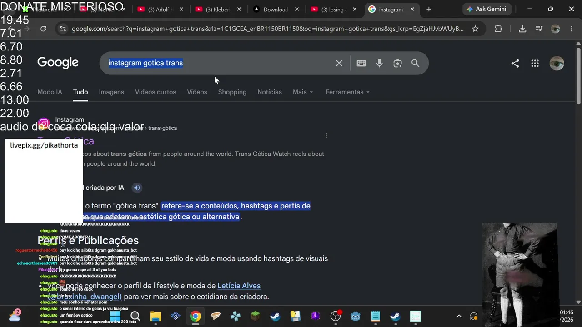
Task: Clear the Google search box text
Action: (339, 63)
